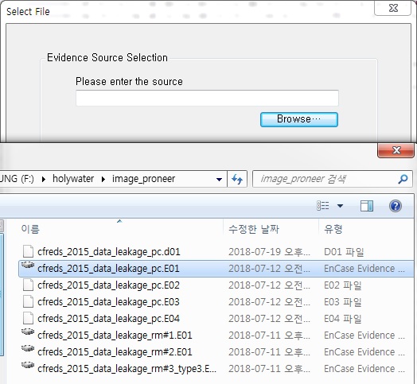The image size is (417, 384).
Task: Select file cfreds_2015_data_leakage_pc.d01
Action: (109, 252)
